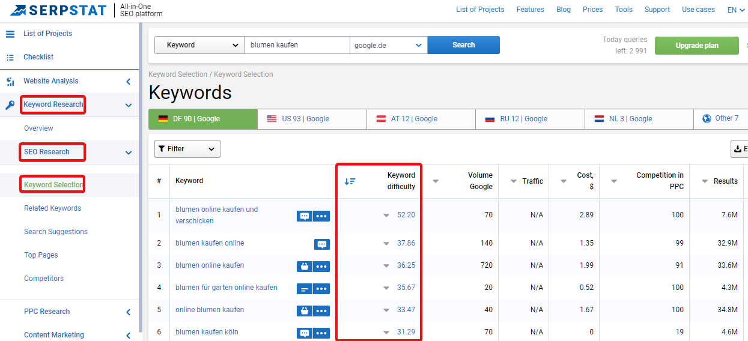The image size is (748, 341).
Task: Open Prices in top navigation
Action: tap(593, 10)
